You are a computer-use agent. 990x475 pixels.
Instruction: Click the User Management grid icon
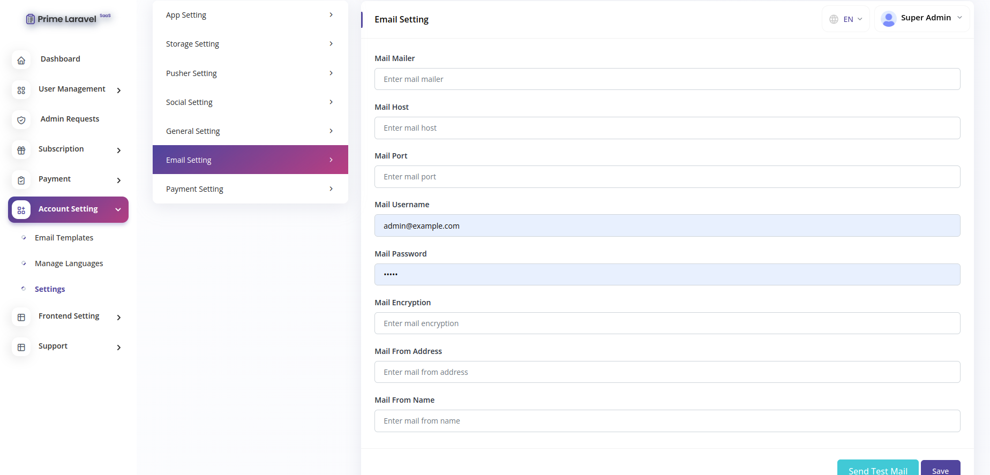click(x=21, y=91)
